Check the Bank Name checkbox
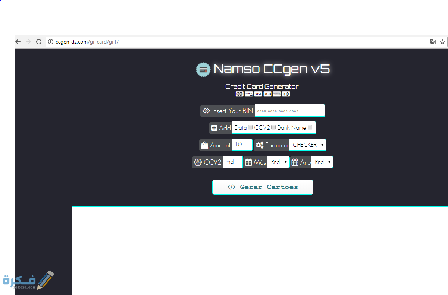The image size is (448, 295). 310,127
